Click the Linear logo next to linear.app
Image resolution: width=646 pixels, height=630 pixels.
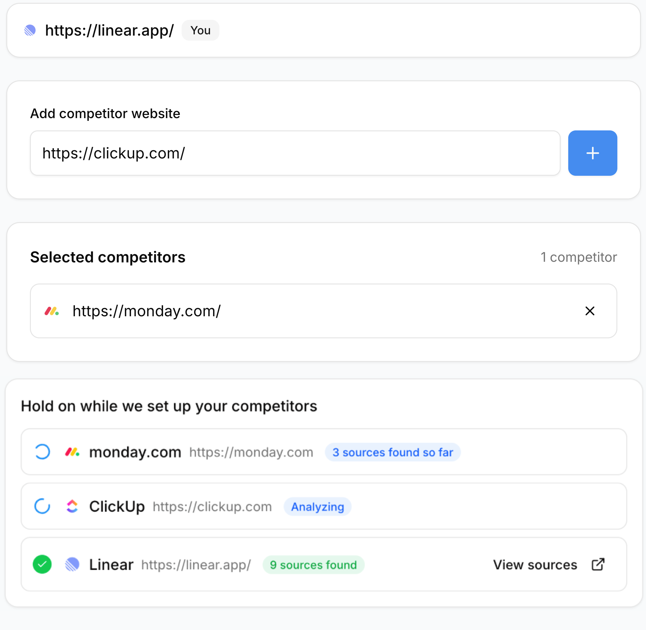click(x=31, y=30)
